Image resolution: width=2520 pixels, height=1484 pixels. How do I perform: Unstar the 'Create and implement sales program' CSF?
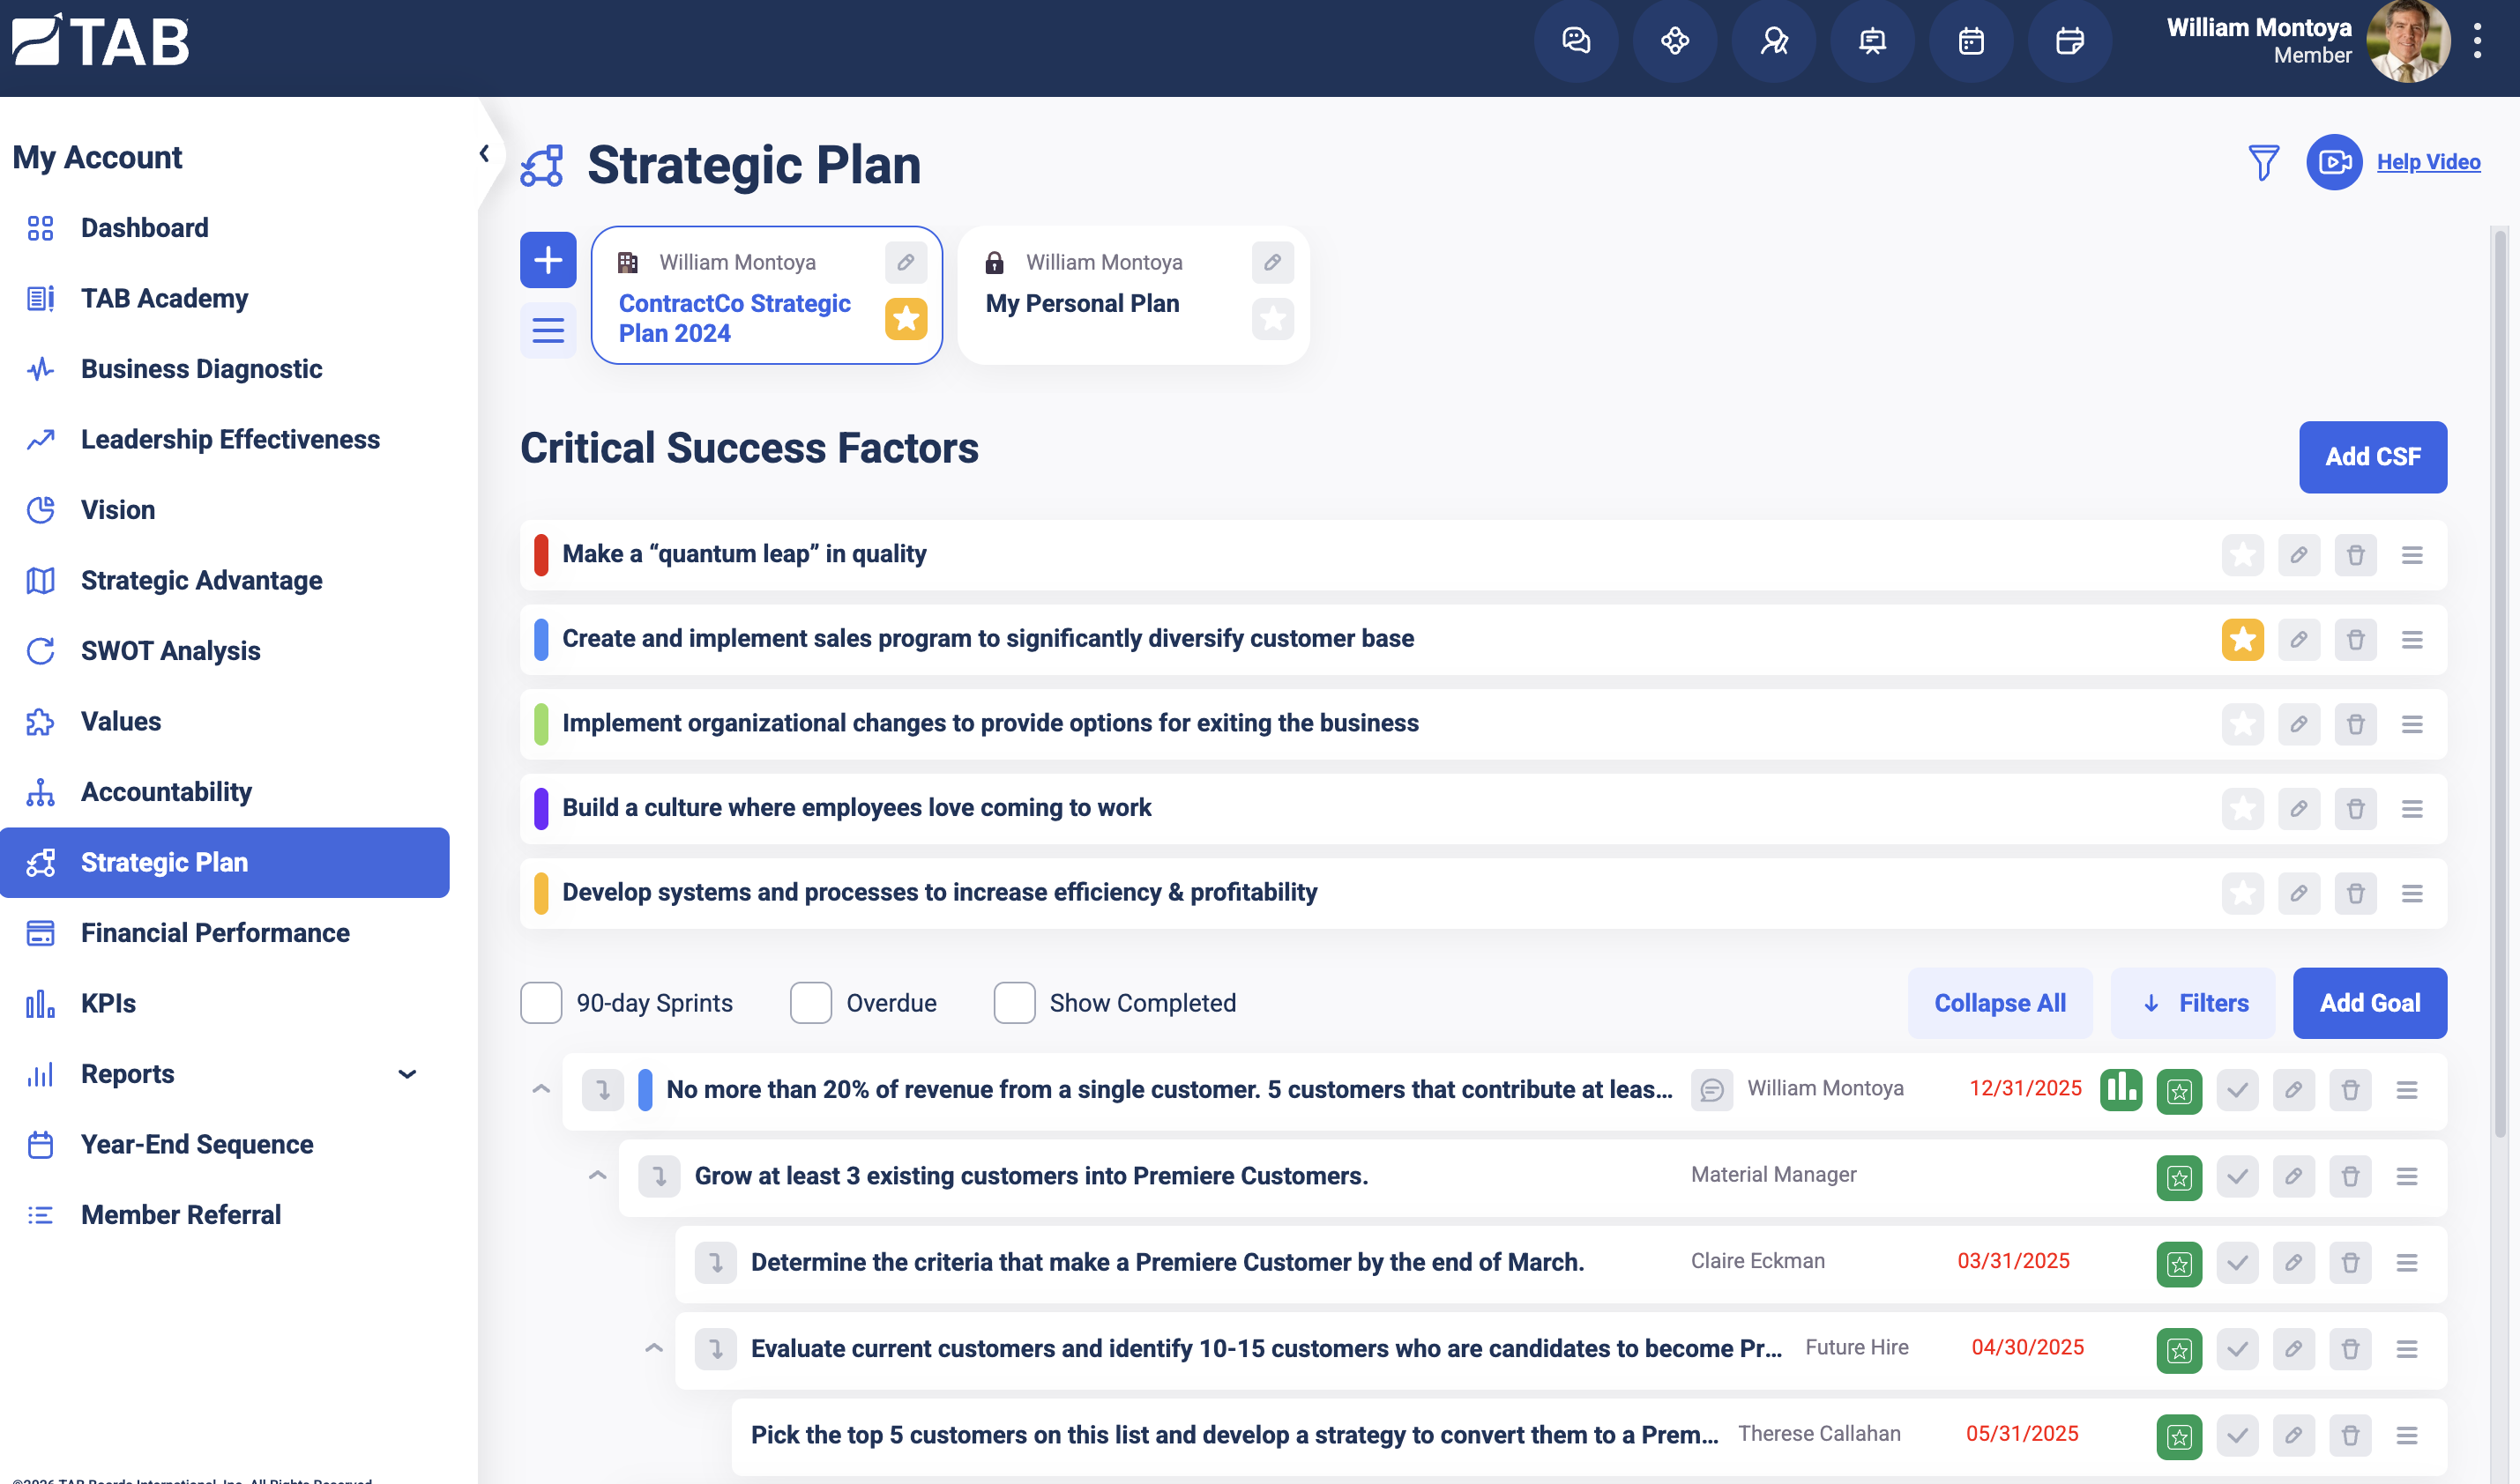pos(2242,640)
